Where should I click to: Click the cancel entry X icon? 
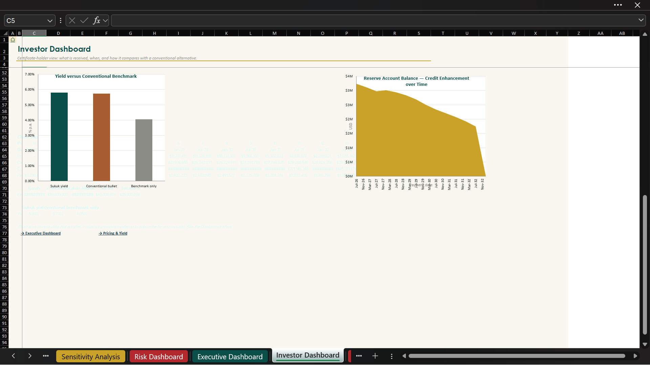72,21
